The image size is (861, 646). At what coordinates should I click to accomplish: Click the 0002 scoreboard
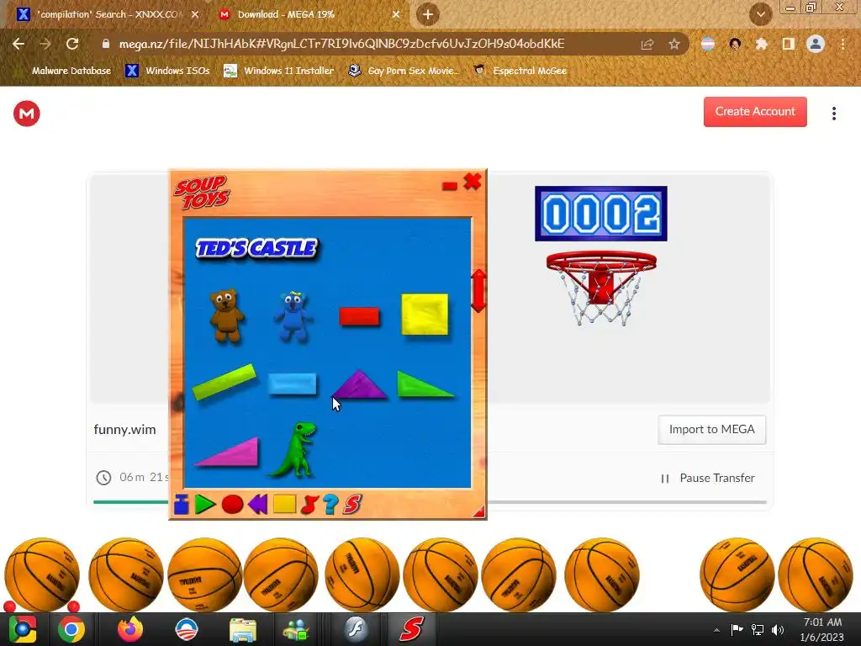(x=601, y=214)
